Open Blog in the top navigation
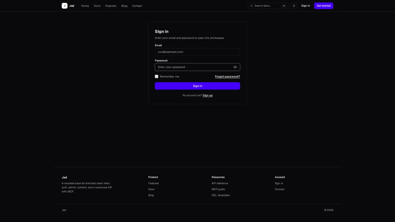Viewport: 395px width, 222px height. 124,6
